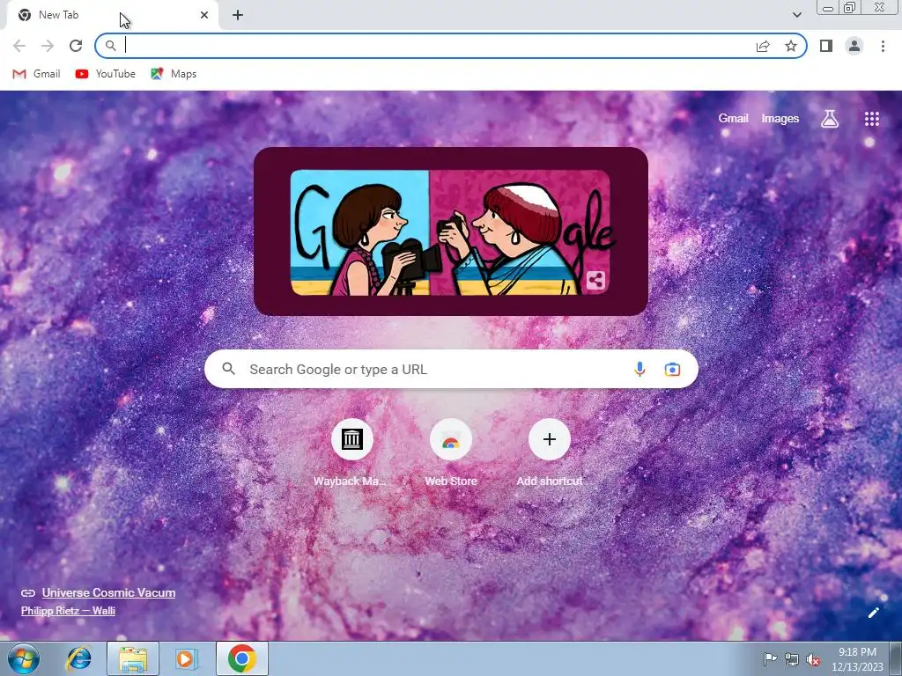The width and height of the screenshot is (902, 676).
Task: Open Maps bookmark
Action: [174, 74]
